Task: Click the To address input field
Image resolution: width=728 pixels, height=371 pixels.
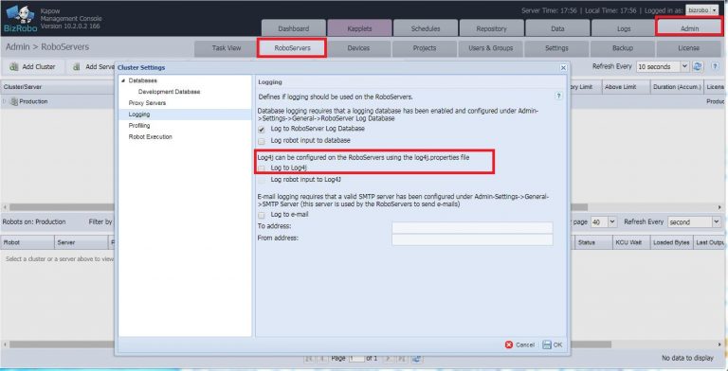Action: tap(472, 227)
